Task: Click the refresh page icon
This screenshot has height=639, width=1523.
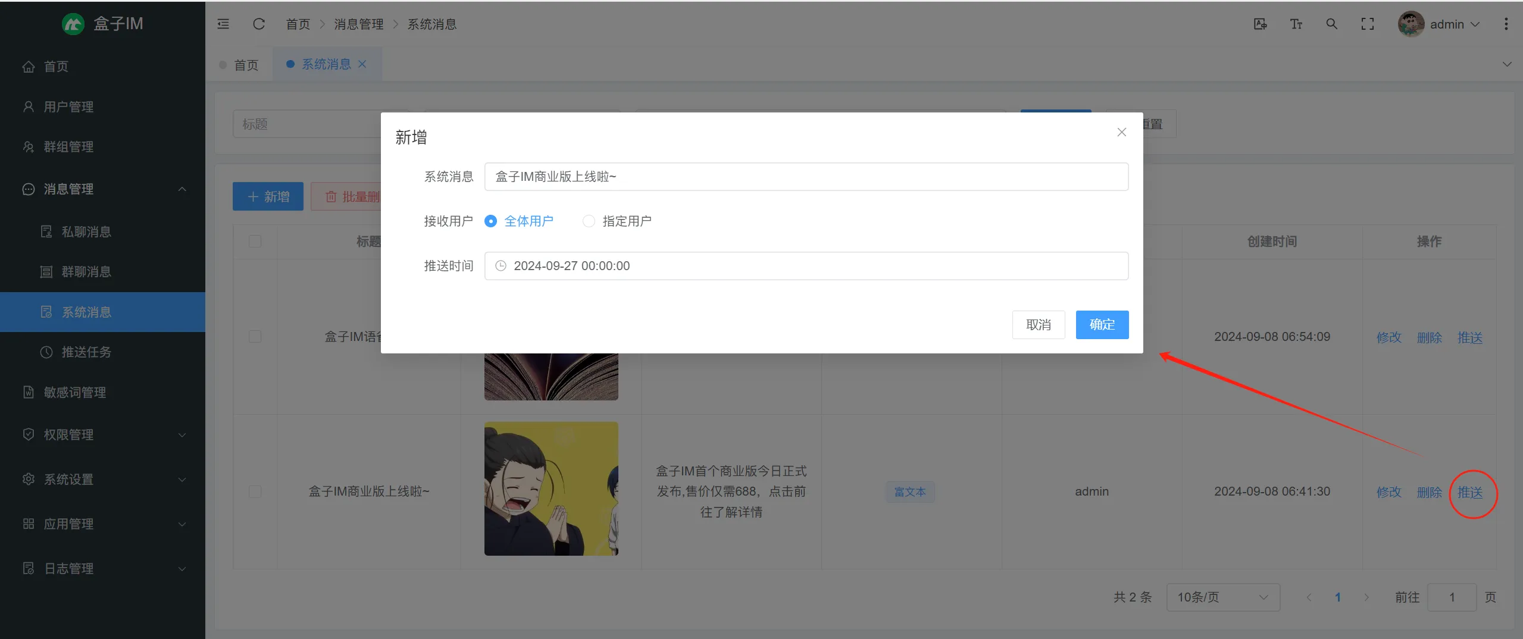Action: coord(258,24)
